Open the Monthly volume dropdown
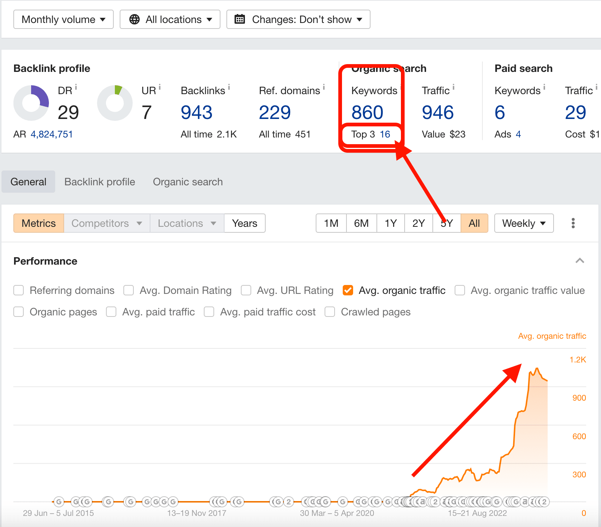The height and width of the screenshot is (527, 601). click(63, 19)
